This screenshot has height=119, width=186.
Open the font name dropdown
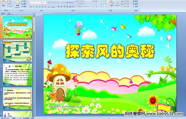pos(35,2)
